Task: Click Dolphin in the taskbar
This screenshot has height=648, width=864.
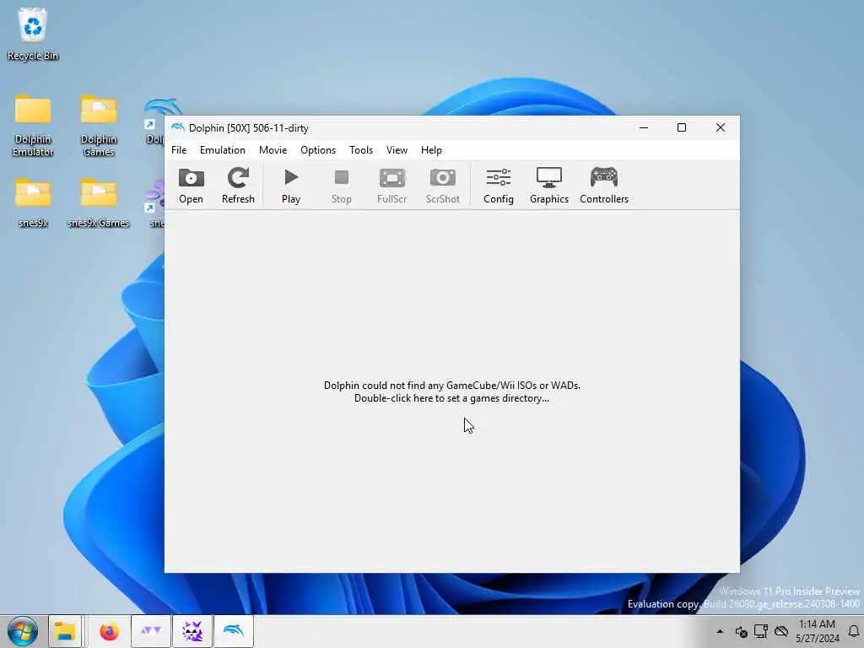Action: (234, 631)
